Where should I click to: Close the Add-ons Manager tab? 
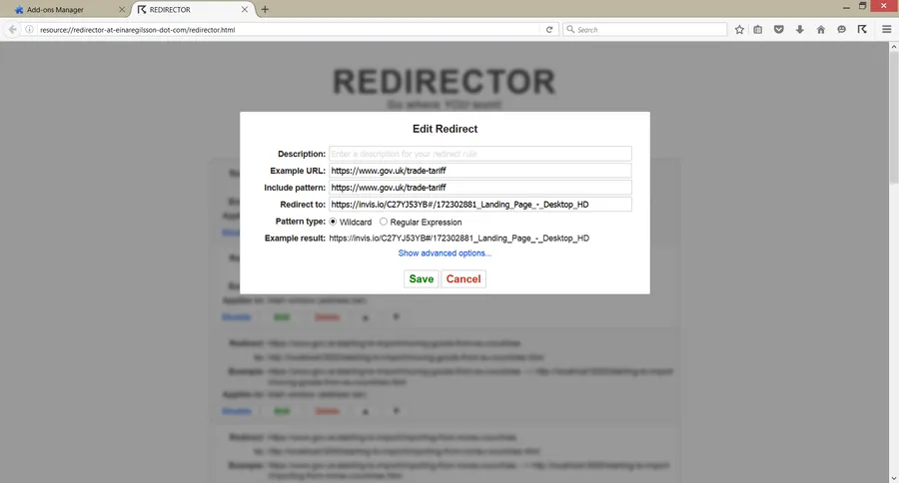pyautogui.click(x=122, y=9)
